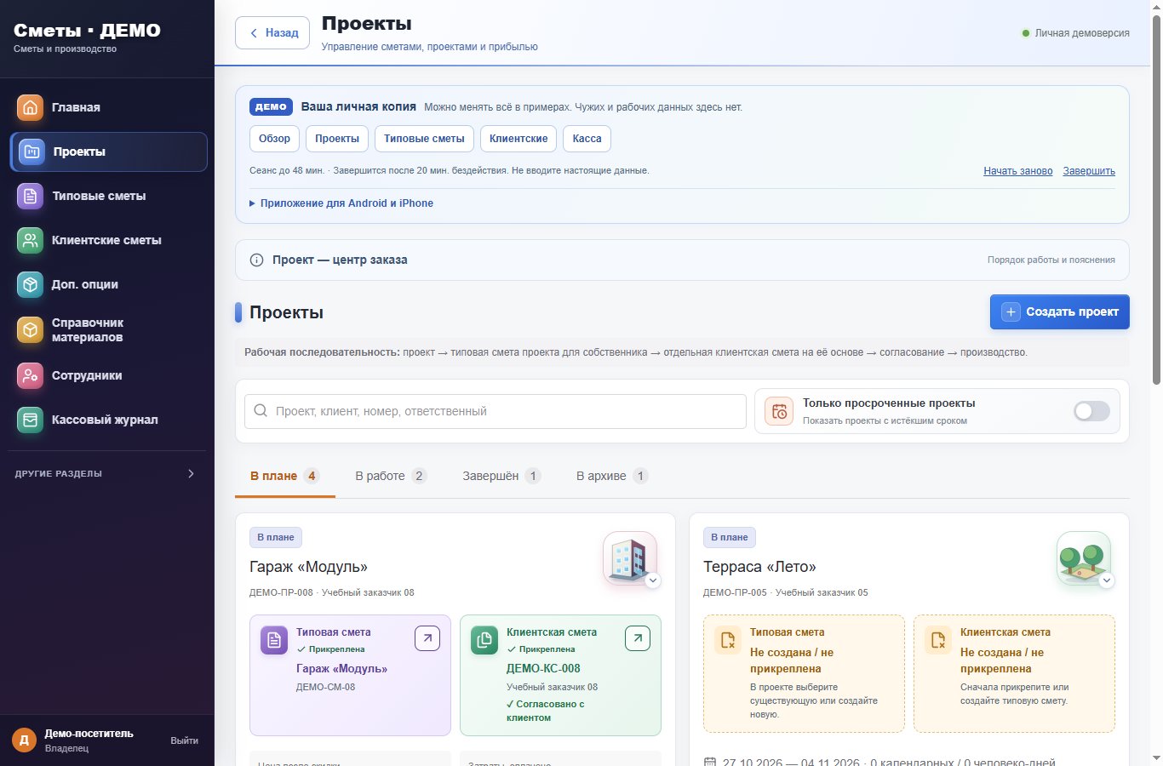Viewport: 1163px width, 766px height.
Task: Click the Касса demo shortcut button
Action: [x=587, y=139]
